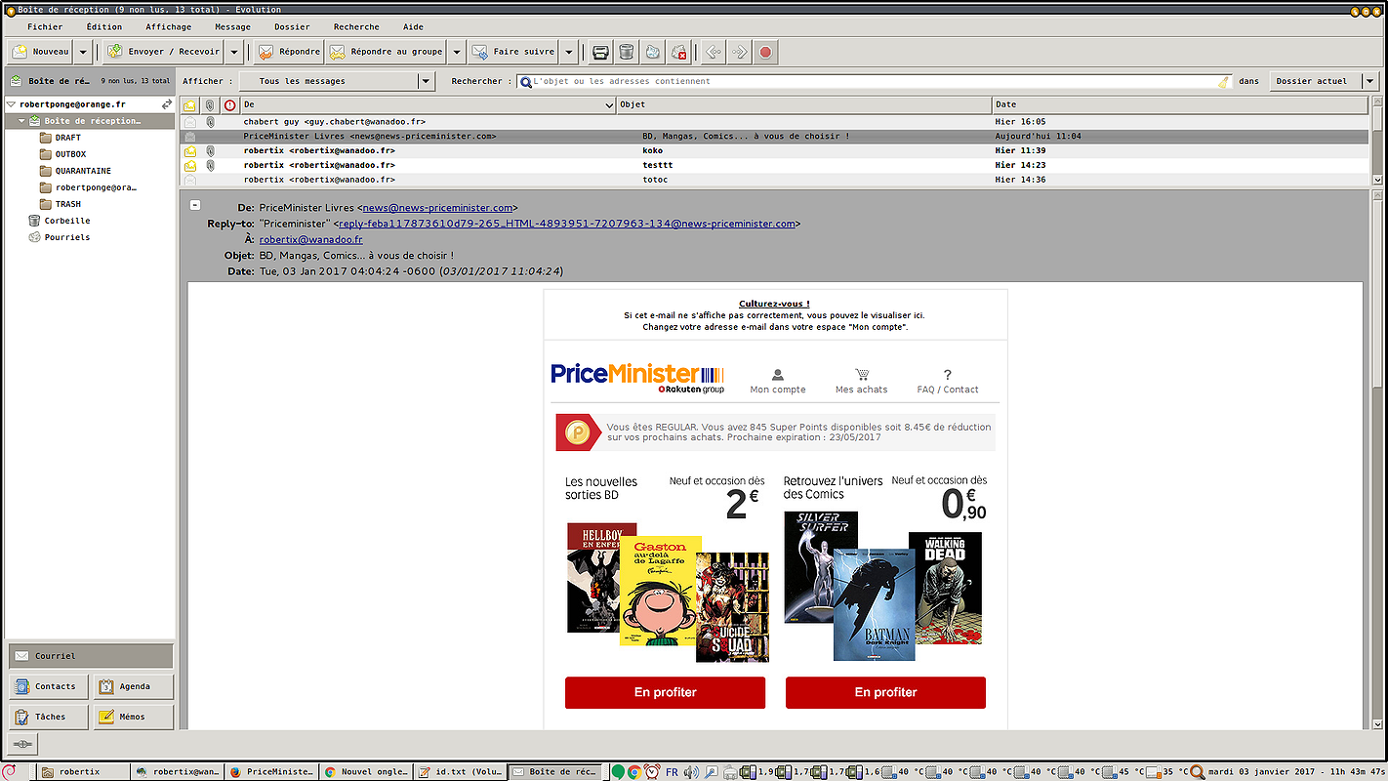Click the news@news-priceminister.com sender link
1388x781 pixels.
(437, 208)
